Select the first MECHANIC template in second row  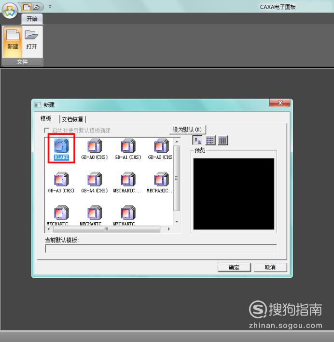127,183
